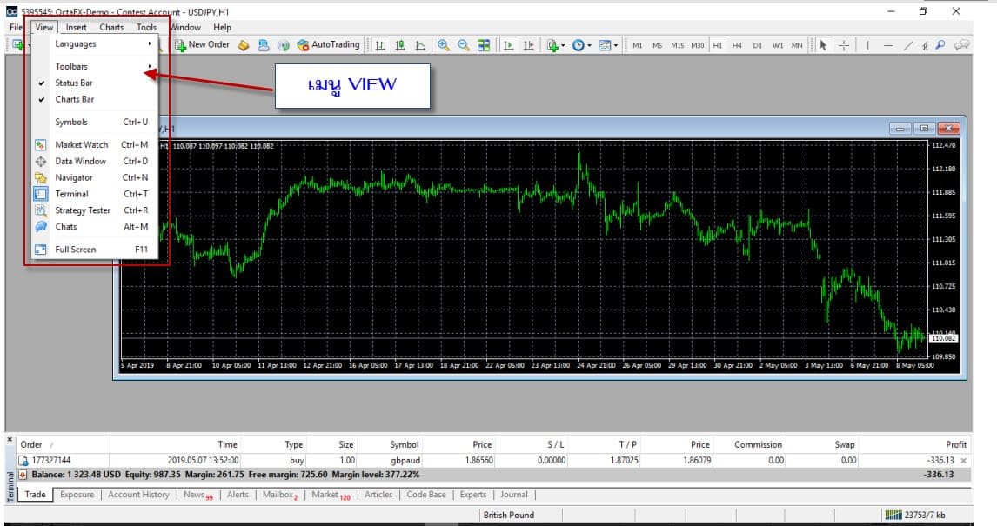This screenshot has width=997, height=526.
Task: Click the zoom in magnifier icon
Action: 444,45
